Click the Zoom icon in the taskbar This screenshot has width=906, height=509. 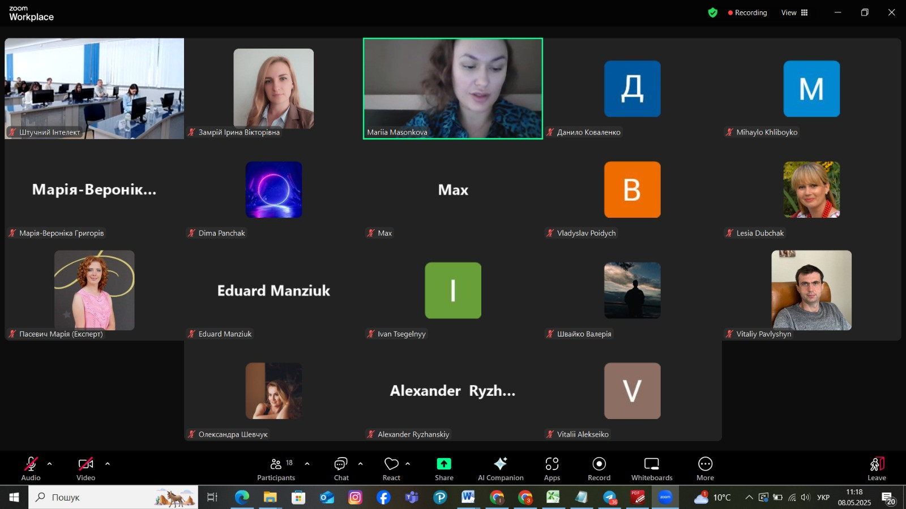(x=665, y=497)
